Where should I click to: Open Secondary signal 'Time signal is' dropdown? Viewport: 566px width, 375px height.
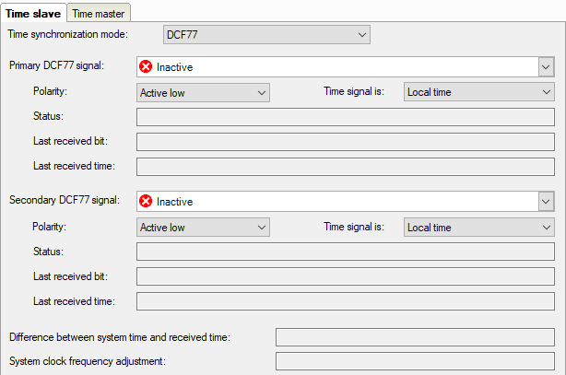[x=478, y=227]
